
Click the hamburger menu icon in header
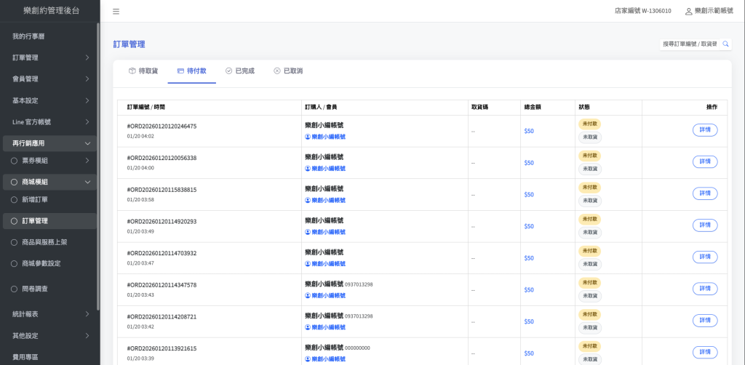(x=116, y=11)
